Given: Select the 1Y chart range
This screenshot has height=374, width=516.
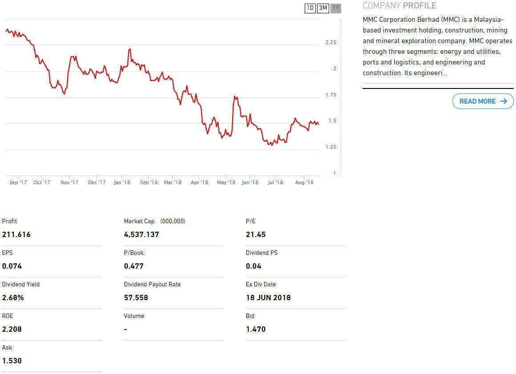Looking at the screenshot, I should (x=336, y=8).
